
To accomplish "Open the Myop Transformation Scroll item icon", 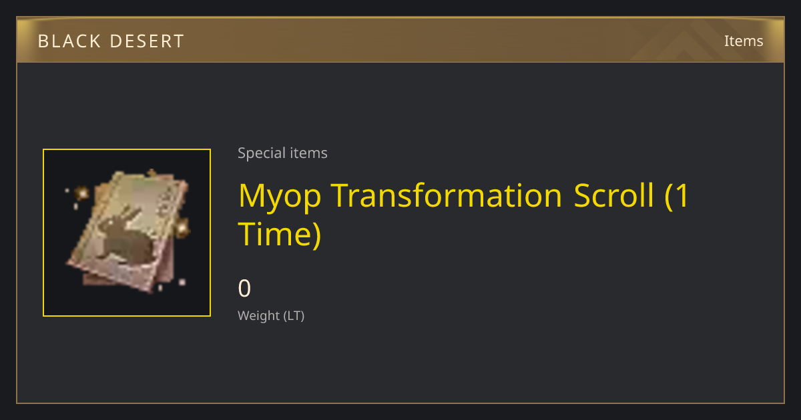I will point(127,233).
